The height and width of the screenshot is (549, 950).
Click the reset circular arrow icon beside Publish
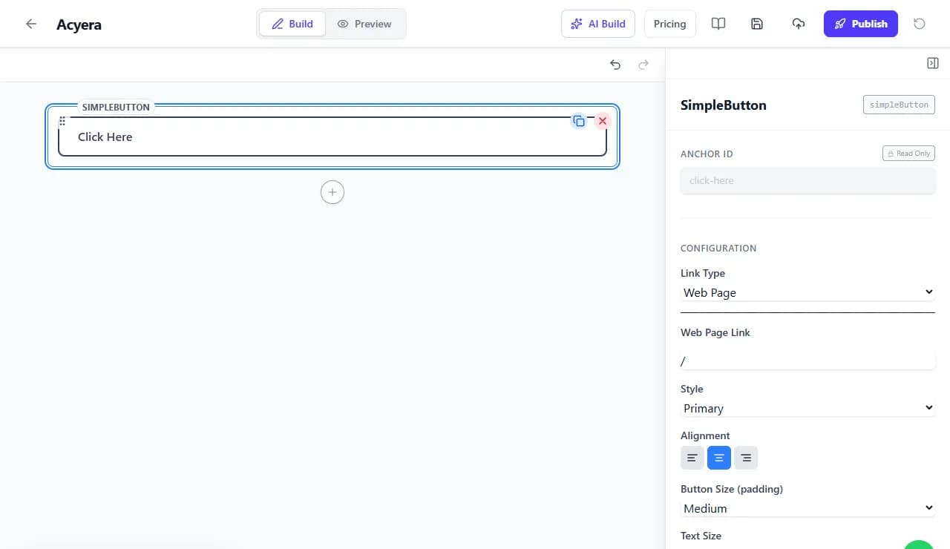pyautogui.click(x=920, y=24)
